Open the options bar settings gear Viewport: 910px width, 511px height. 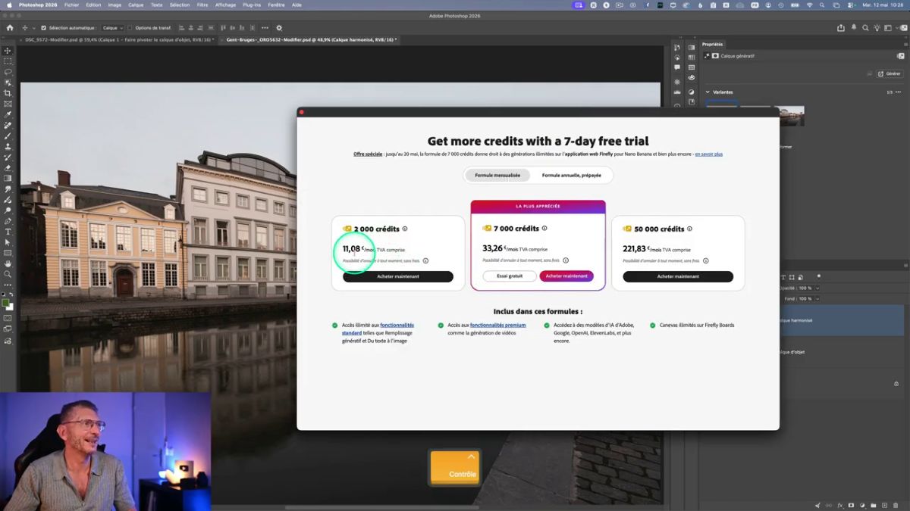coord(279,28)
